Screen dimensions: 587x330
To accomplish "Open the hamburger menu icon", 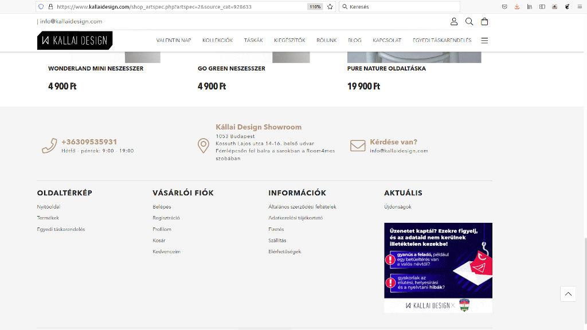I will 484,41.
